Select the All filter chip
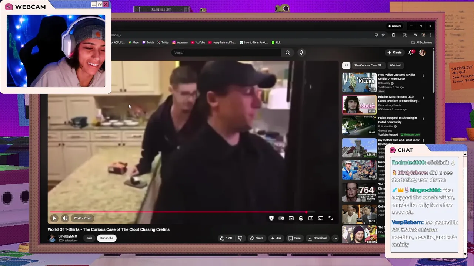This screenshot has height=266, width=474. (x=346, y=65)
